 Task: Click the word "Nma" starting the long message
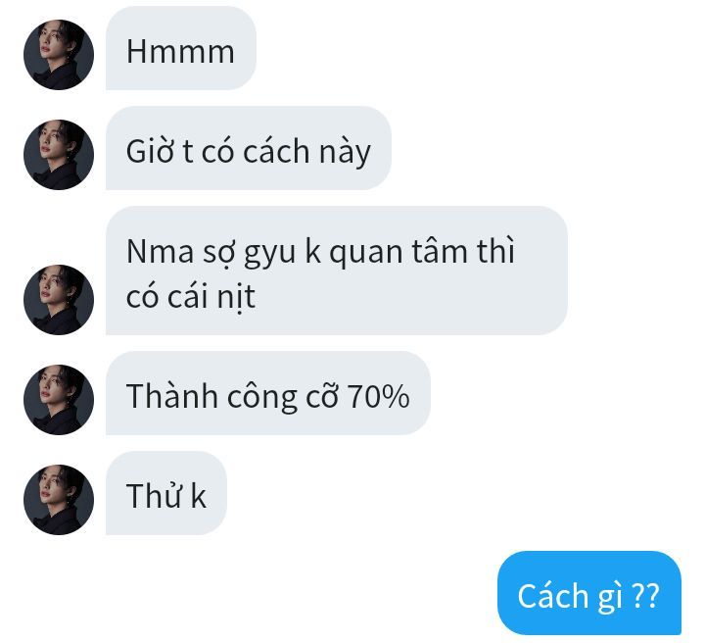pos(160,252)
